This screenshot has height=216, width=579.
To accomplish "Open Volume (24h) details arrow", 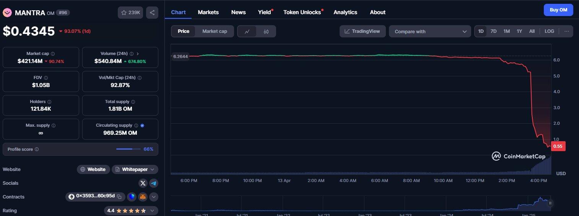I will click(138, 54).
